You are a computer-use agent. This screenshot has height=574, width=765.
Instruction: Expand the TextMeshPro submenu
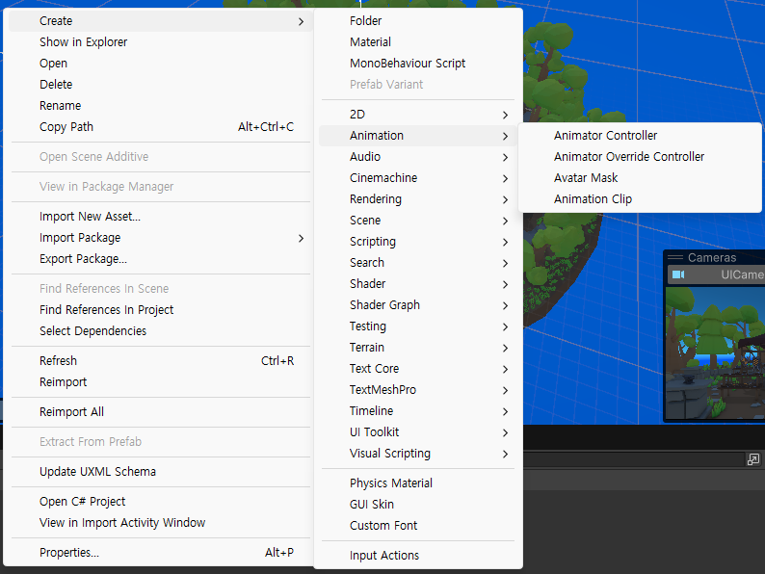tap(418, 390)
